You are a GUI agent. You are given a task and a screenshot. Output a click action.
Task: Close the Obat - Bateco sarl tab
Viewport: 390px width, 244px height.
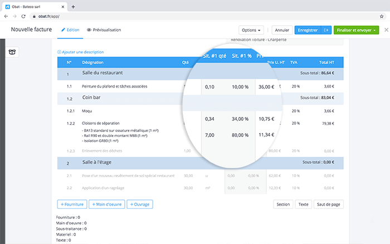tap(62, 7)
